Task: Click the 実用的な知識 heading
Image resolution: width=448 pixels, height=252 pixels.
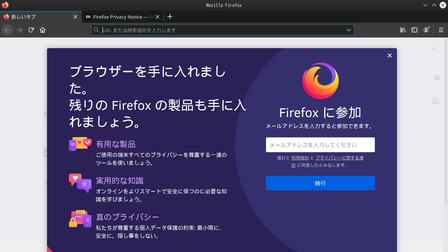Action: tap(120, 181)
